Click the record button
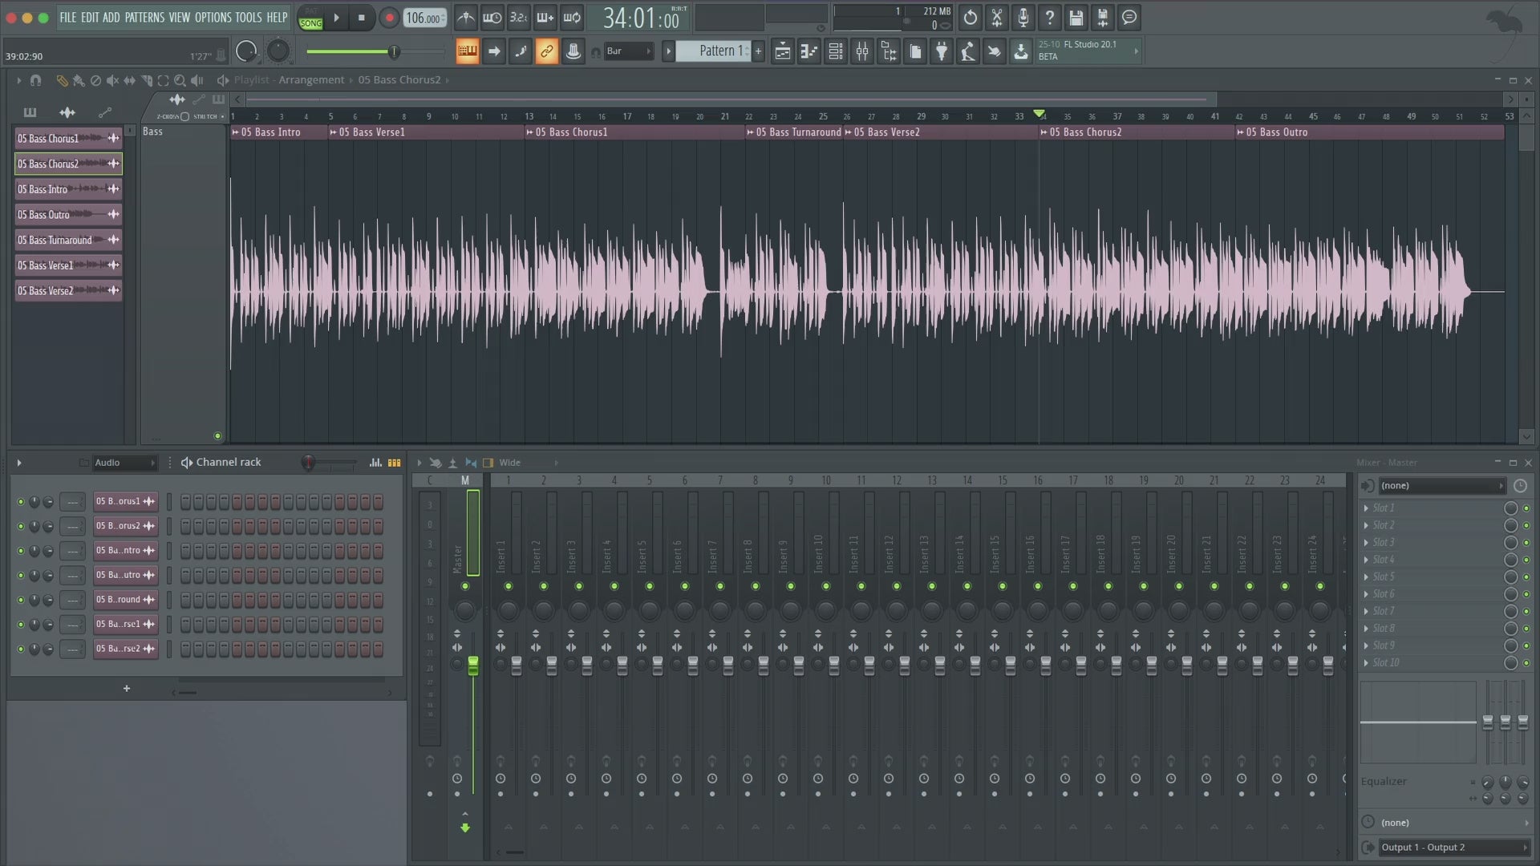 click(x=389, y=18)
